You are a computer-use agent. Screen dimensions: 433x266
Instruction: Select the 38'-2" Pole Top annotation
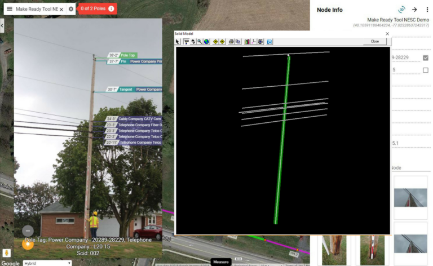point(122,55)
